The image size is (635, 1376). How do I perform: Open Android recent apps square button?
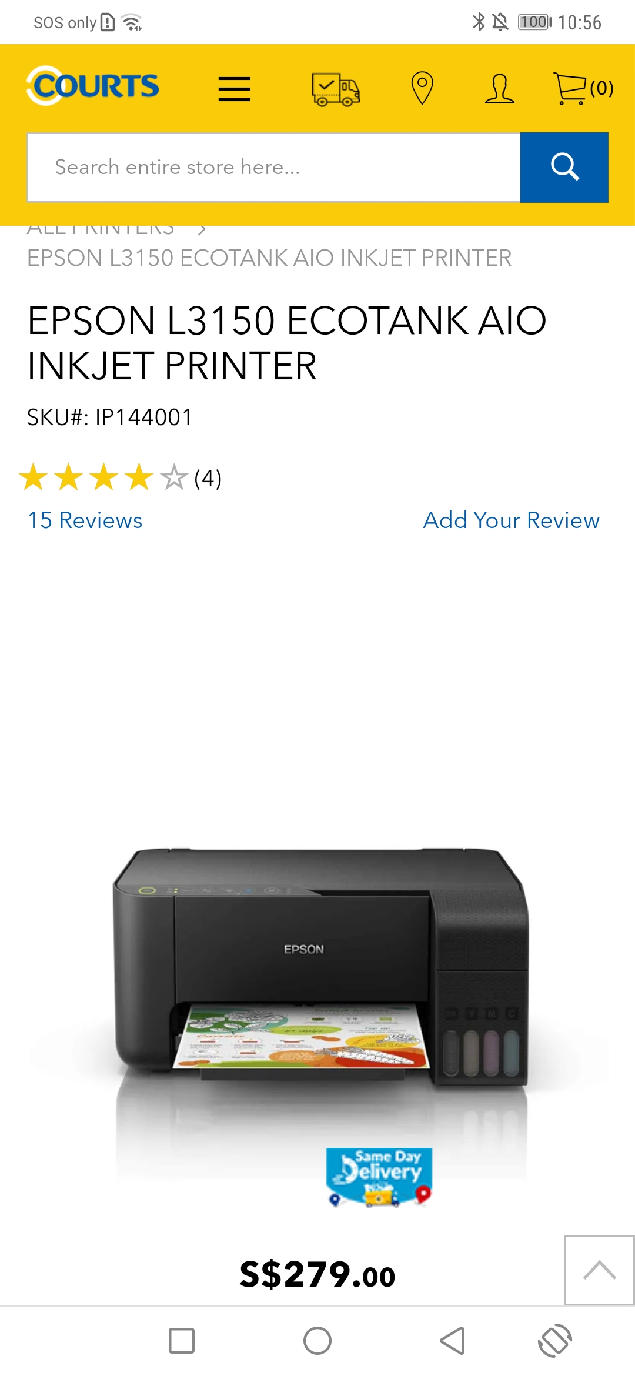(182, 1341)
